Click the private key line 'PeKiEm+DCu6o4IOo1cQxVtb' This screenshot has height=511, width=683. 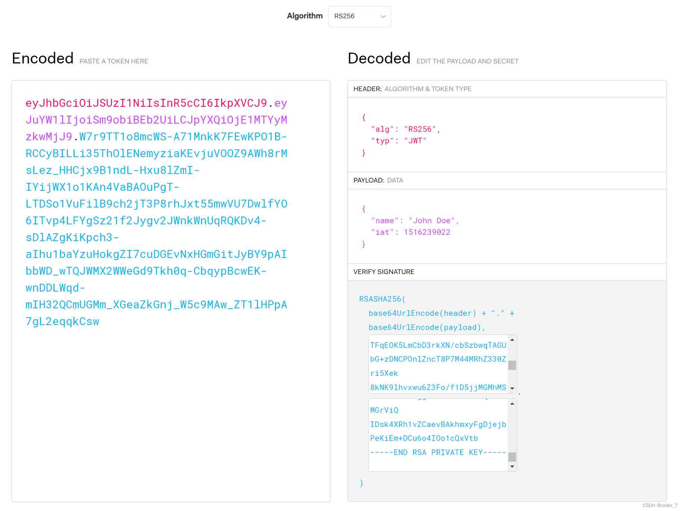[x=424, y=438]
